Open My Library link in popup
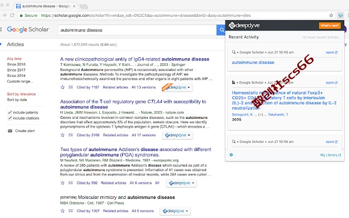Image resolution: width=349 pixels, height=218 pixels. click(330, 155)
